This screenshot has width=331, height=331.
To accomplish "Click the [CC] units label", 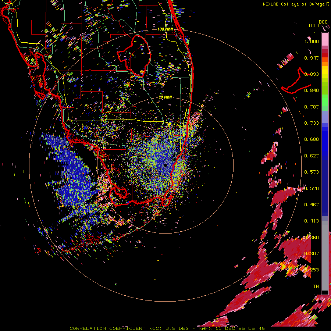I will (x=314, y=25).
